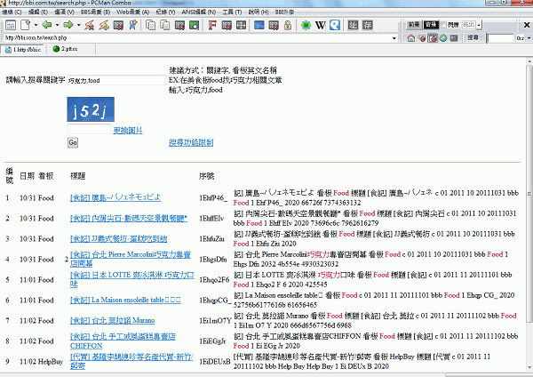This screenshot has height=377, width=533.
Task: Click the dark gray stop square icon
Action: (x=454, y=38)
